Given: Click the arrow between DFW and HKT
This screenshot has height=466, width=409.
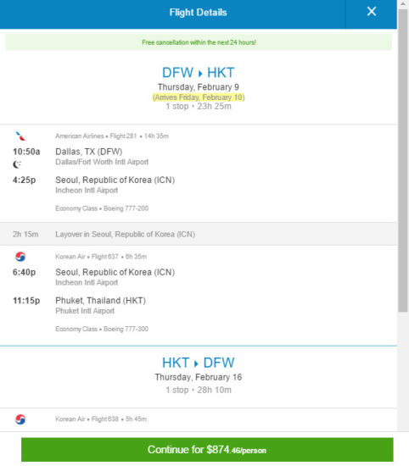Looking at the screenshot, I should (200, 73).
